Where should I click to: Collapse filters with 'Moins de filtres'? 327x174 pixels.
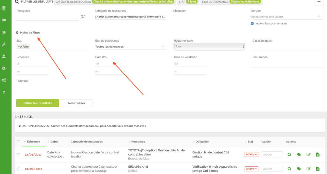(30, 32)
